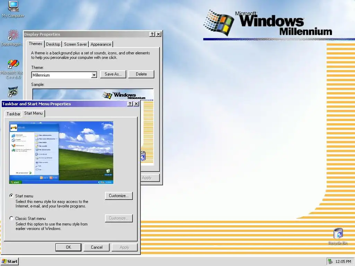Click the help button in Taskbar Properties
355x266 pixels.
pyautogui.click(x=130, y=104)
